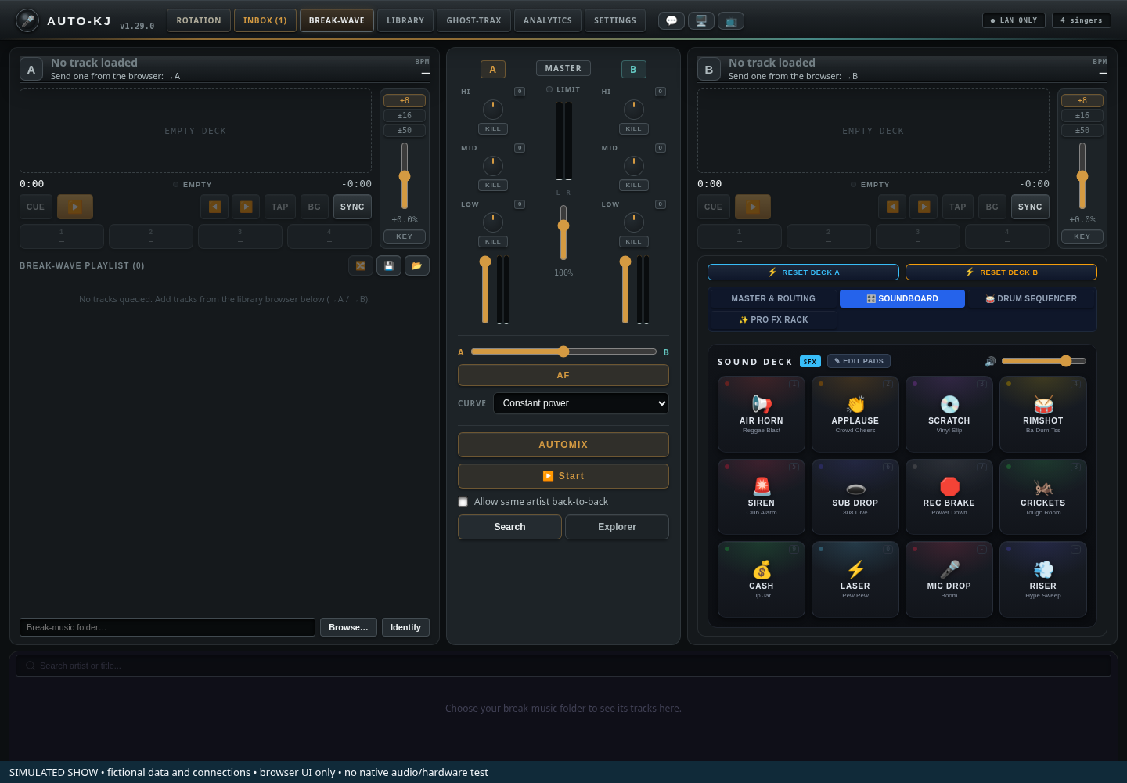The height and width of the screenshot is (783, 1127).
Task: Click the AUTO-KJ microphone logo
Action: [27, 20]
